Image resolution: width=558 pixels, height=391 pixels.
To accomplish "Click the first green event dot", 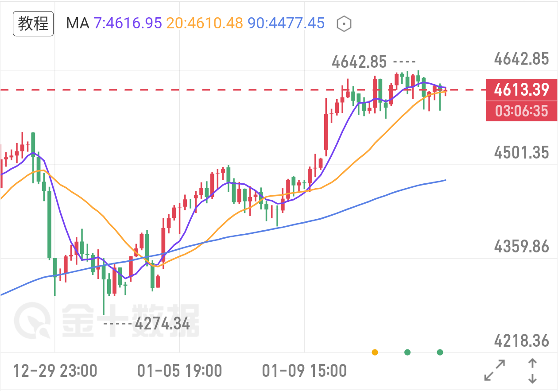I will [407, 352].
